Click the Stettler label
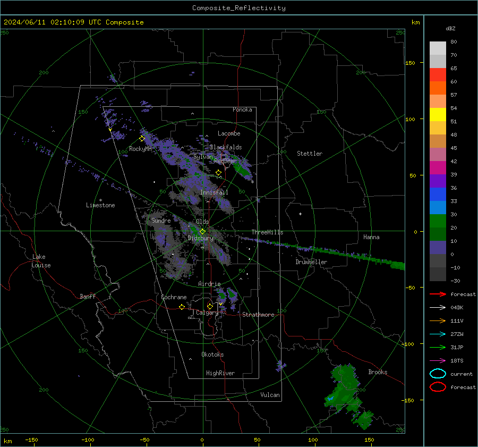The height and width of the screenshot is (447, 478). (x=310, y=154)
